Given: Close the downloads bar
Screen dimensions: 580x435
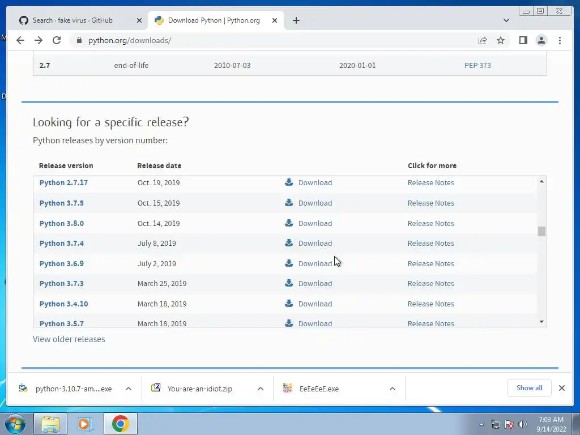Looking at the screenshot, I should (x=561, y=387).
